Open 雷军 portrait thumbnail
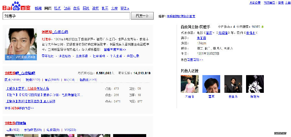This screenshot has width=291, height=137. [211, 84]
